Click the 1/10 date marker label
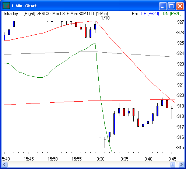Viewport: 186px width, 169px height. click(105, 18)
